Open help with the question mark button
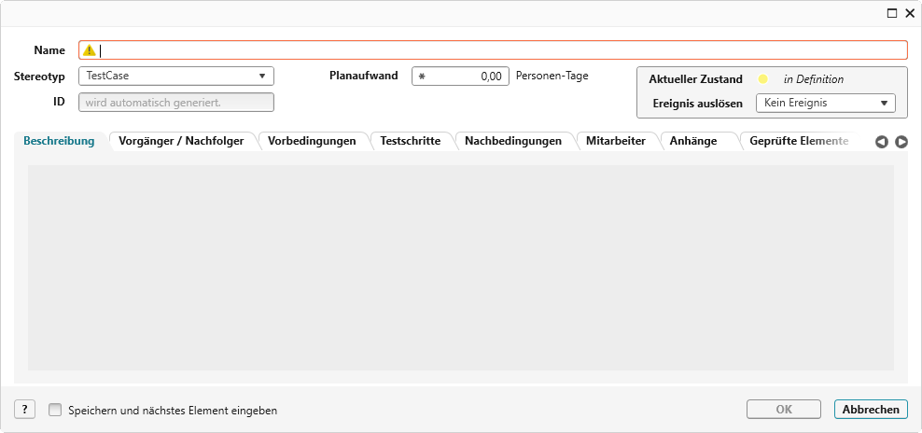Viewport: 922px width, 433px height. click(x=25, y=410)
